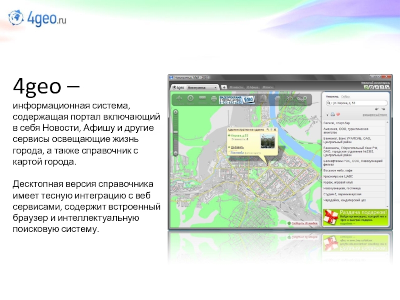
Task: Click the printer icon in search panel
Action: [x=333, y=114]
